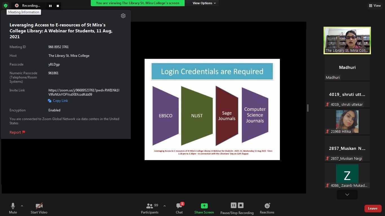Copy the meeting invite link
The width and height of the screenshot is (385, 216).
[x=58, y=101]
